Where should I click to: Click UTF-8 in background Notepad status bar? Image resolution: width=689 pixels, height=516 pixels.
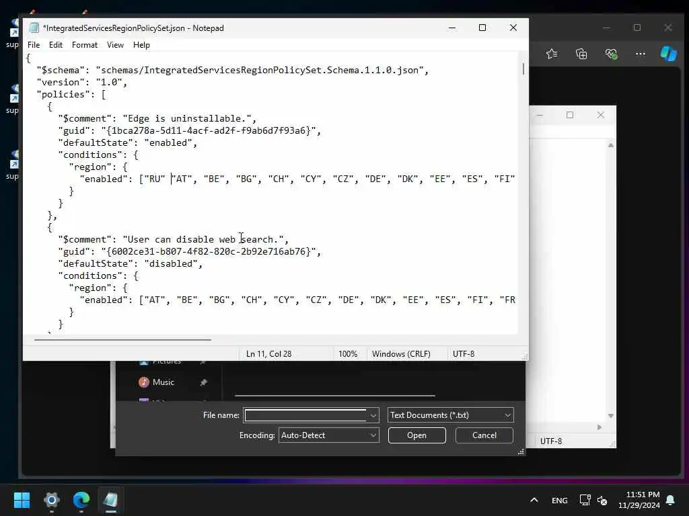tap(551, 441)
